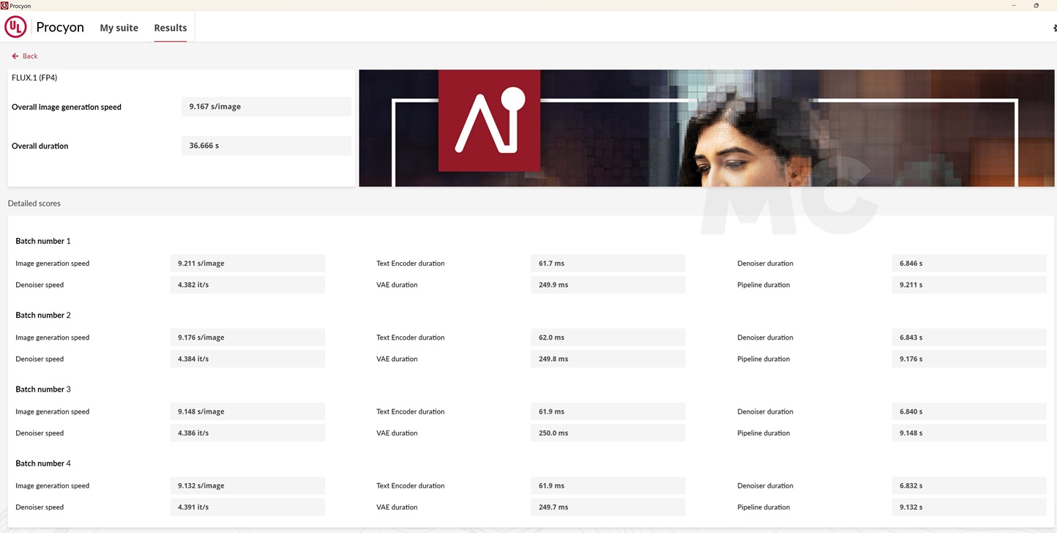This screenshot has height=533, width=1057.
Task: Select Batch 3 VAE duration 250.0 ms
Action: (608, 433)
